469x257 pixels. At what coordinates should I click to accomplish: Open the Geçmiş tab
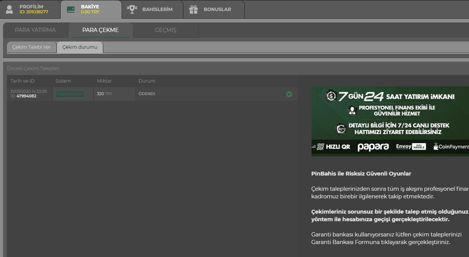point(165,30)
